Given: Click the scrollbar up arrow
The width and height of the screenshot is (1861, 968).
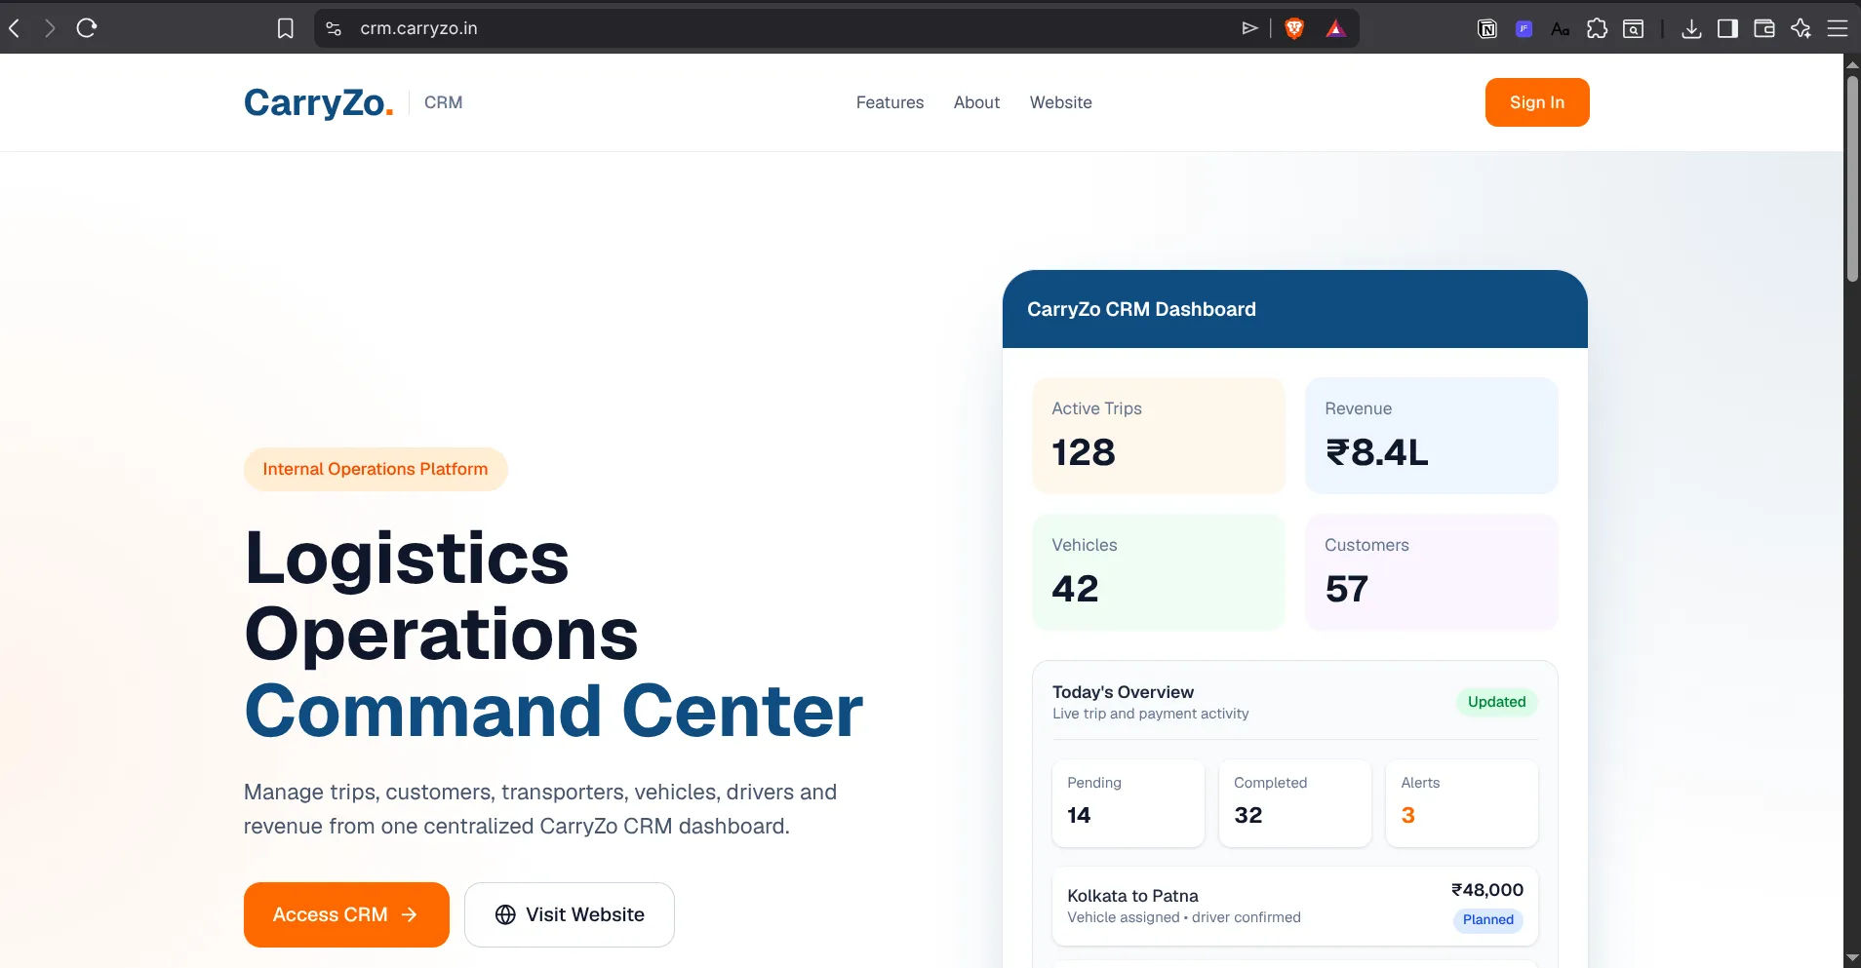Looking at the screenshot, I should 1852,63.
